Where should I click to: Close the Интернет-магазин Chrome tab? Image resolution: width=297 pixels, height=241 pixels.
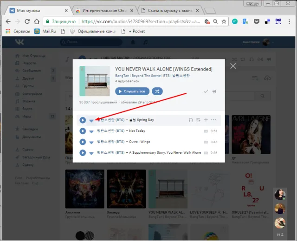132,11
